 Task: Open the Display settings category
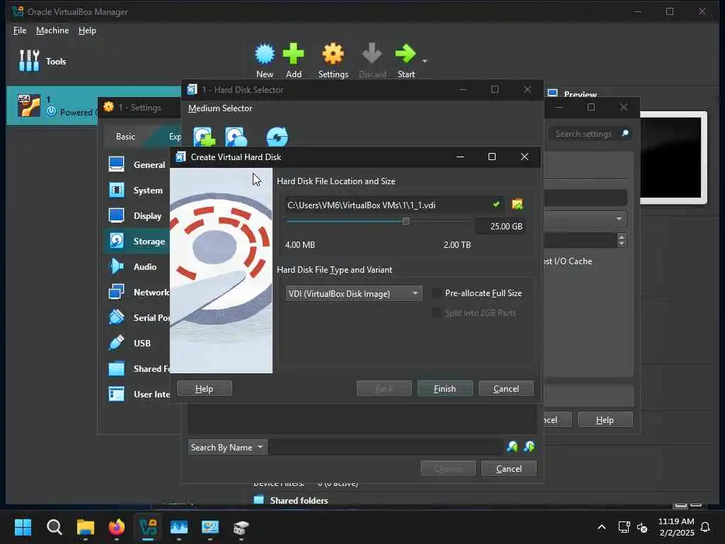click(x=137, y=215)
